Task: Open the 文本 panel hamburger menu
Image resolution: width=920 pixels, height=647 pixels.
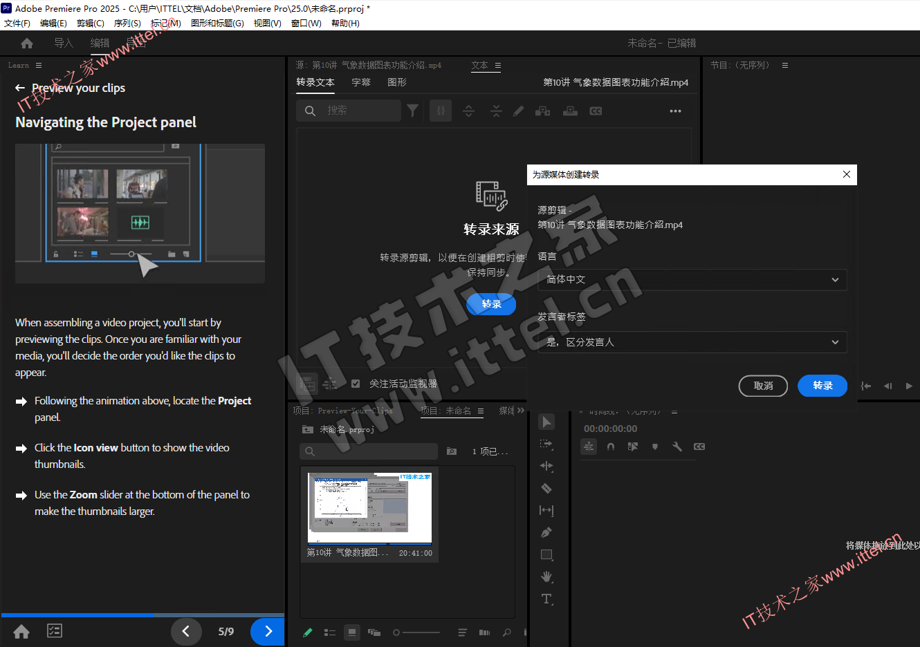Action: coord(498,66)
